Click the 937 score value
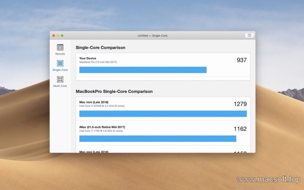304x190 pixels. (242, 60)
